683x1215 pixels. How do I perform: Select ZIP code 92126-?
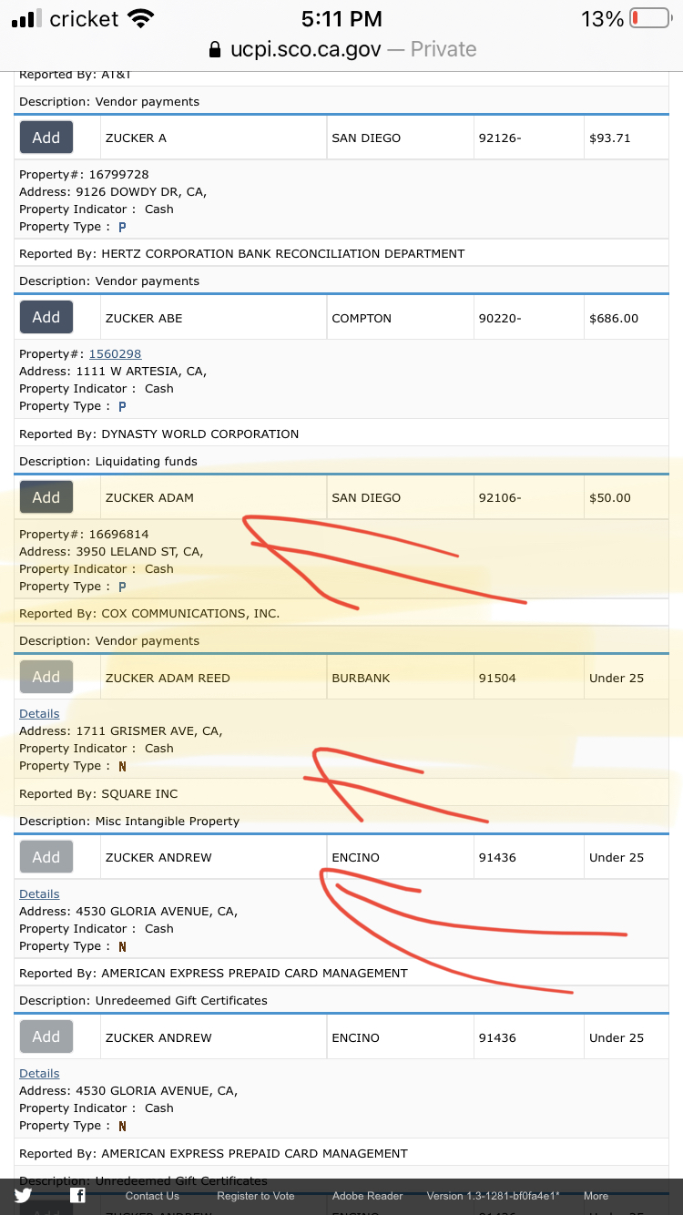pos(500,138)
